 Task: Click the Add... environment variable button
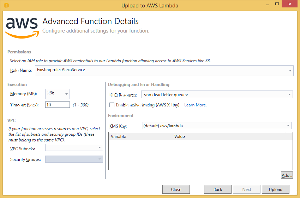coord(287,175)
